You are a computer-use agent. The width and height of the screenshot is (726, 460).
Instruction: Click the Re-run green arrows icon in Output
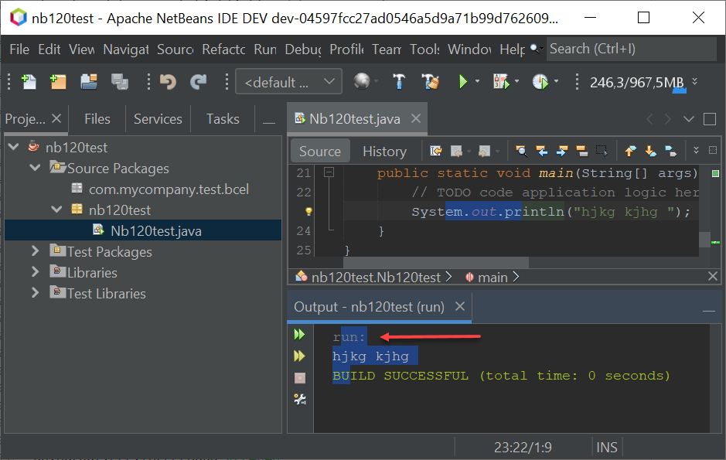(x=299, y=334)
